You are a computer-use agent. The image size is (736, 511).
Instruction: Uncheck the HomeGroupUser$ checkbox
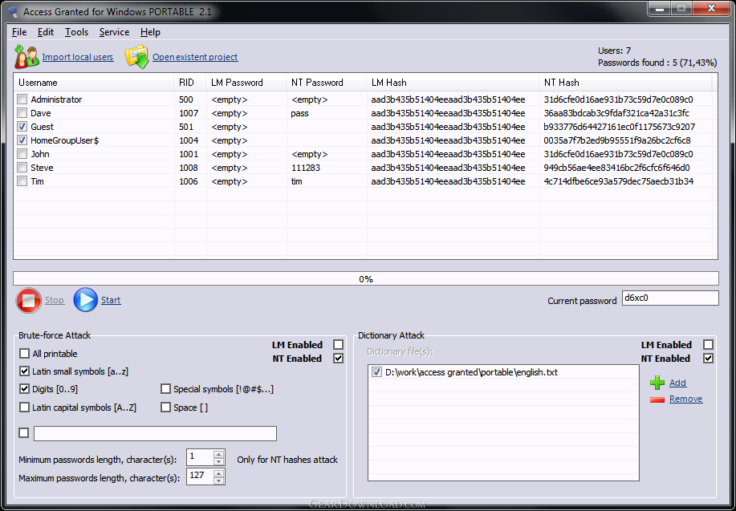22,140
